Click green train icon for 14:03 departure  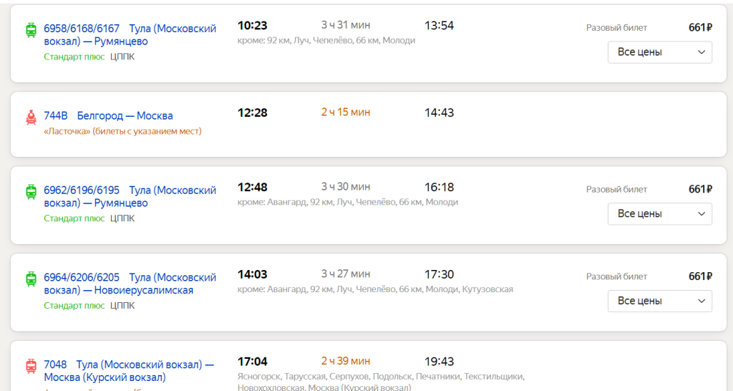pos(31,279)
